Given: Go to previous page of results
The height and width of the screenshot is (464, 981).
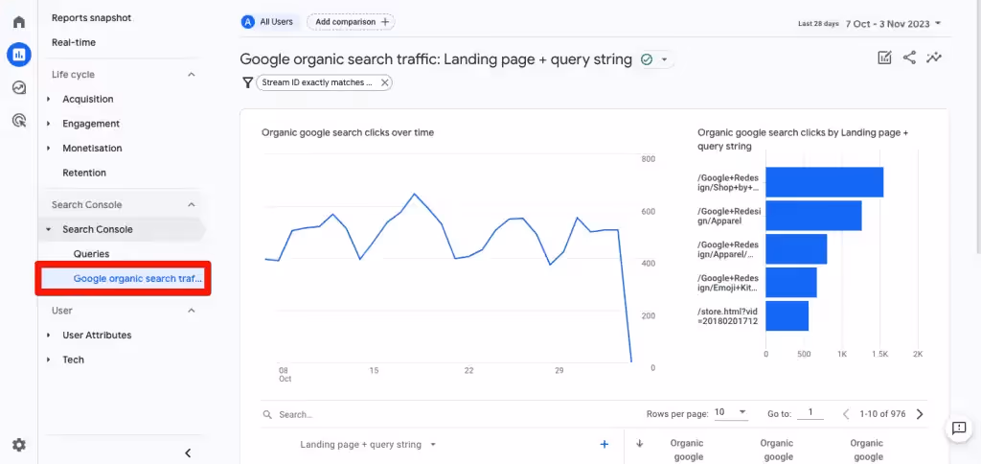Looking at the screenshot, I should point(846,414).
